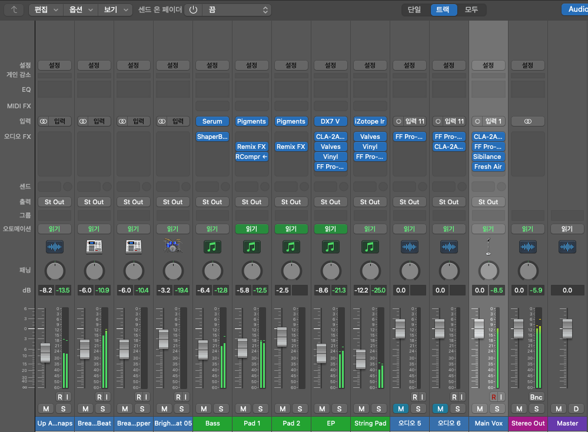The height and width of the screenshot is (432, 588).
Task: Click the blue waveform icon on Master channel
Action: pyautogui.click(x=567, y=246)
